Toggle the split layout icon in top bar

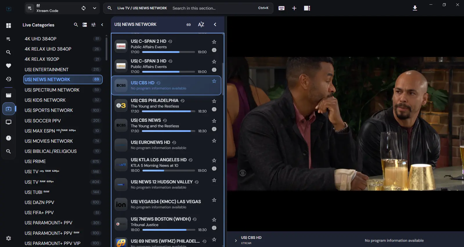307,8
